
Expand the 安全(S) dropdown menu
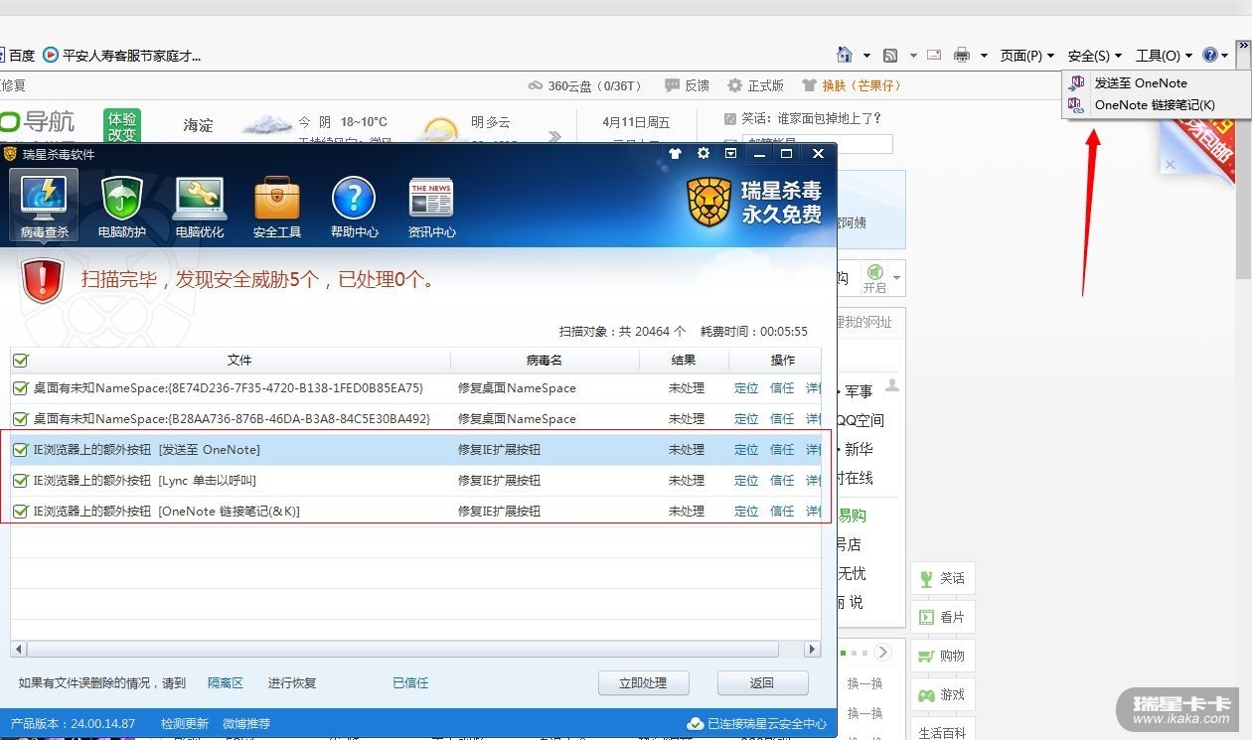point(1094,56)
